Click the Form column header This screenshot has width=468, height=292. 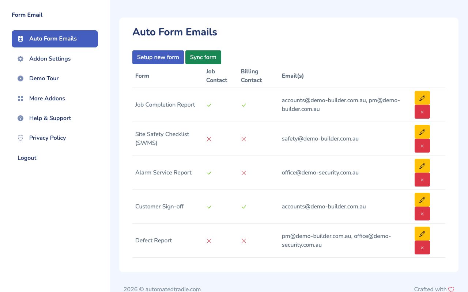[x=142, y=76]
